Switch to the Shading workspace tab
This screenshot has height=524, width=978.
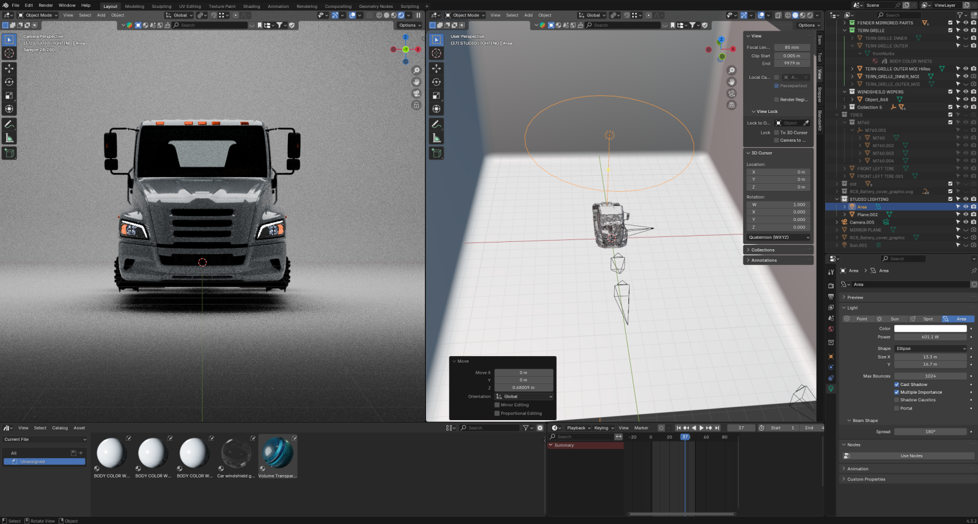(x=251, y=7)
